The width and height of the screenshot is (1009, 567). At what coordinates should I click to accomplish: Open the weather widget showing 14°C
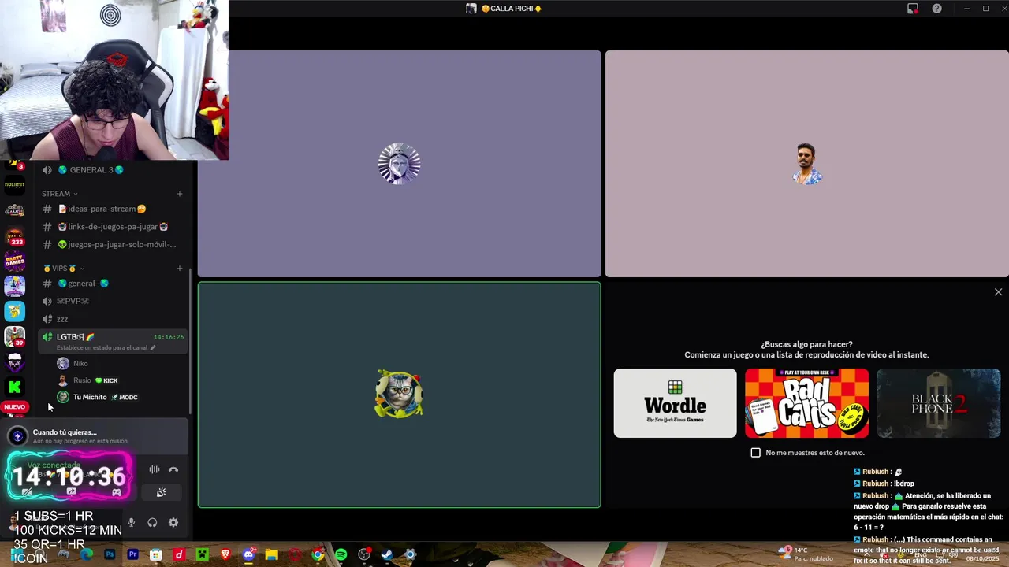(806, 554)
